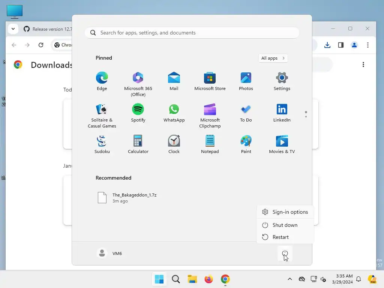Viewport: 384px width, 288px height.
Task: Open Chrome profile avatar
Action: [x=354, y=45]
